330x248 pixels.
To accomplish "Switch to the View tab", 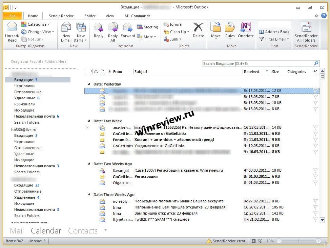I will click(x=110, y=16).
